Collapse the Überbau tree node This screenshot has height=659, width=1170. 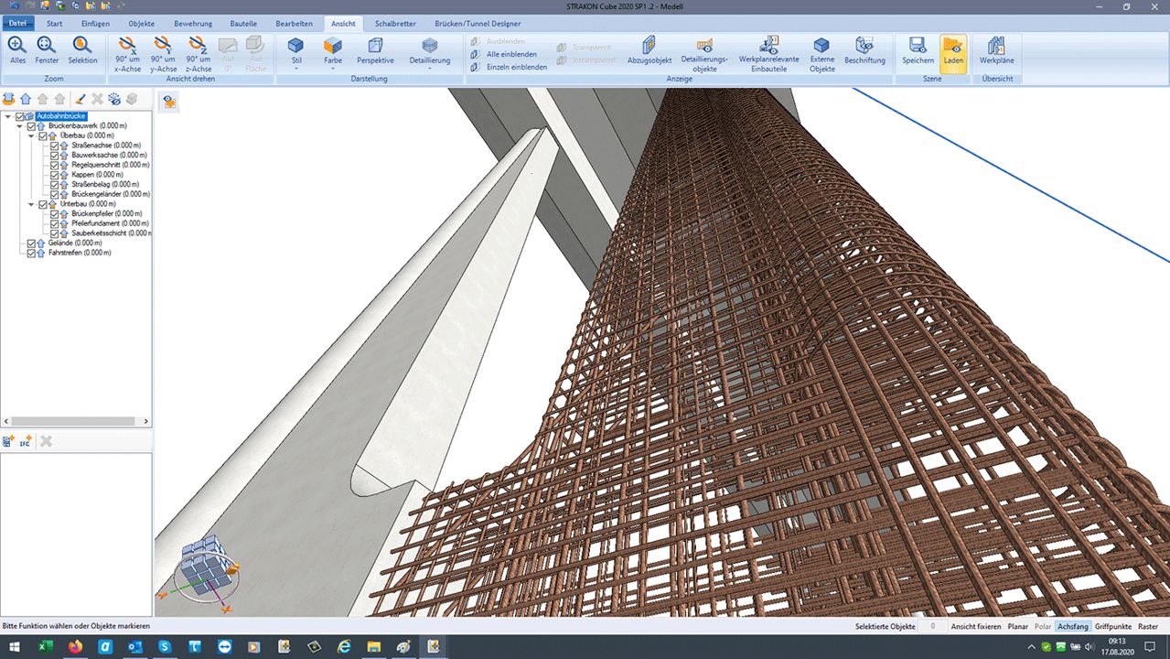(32, 136)
